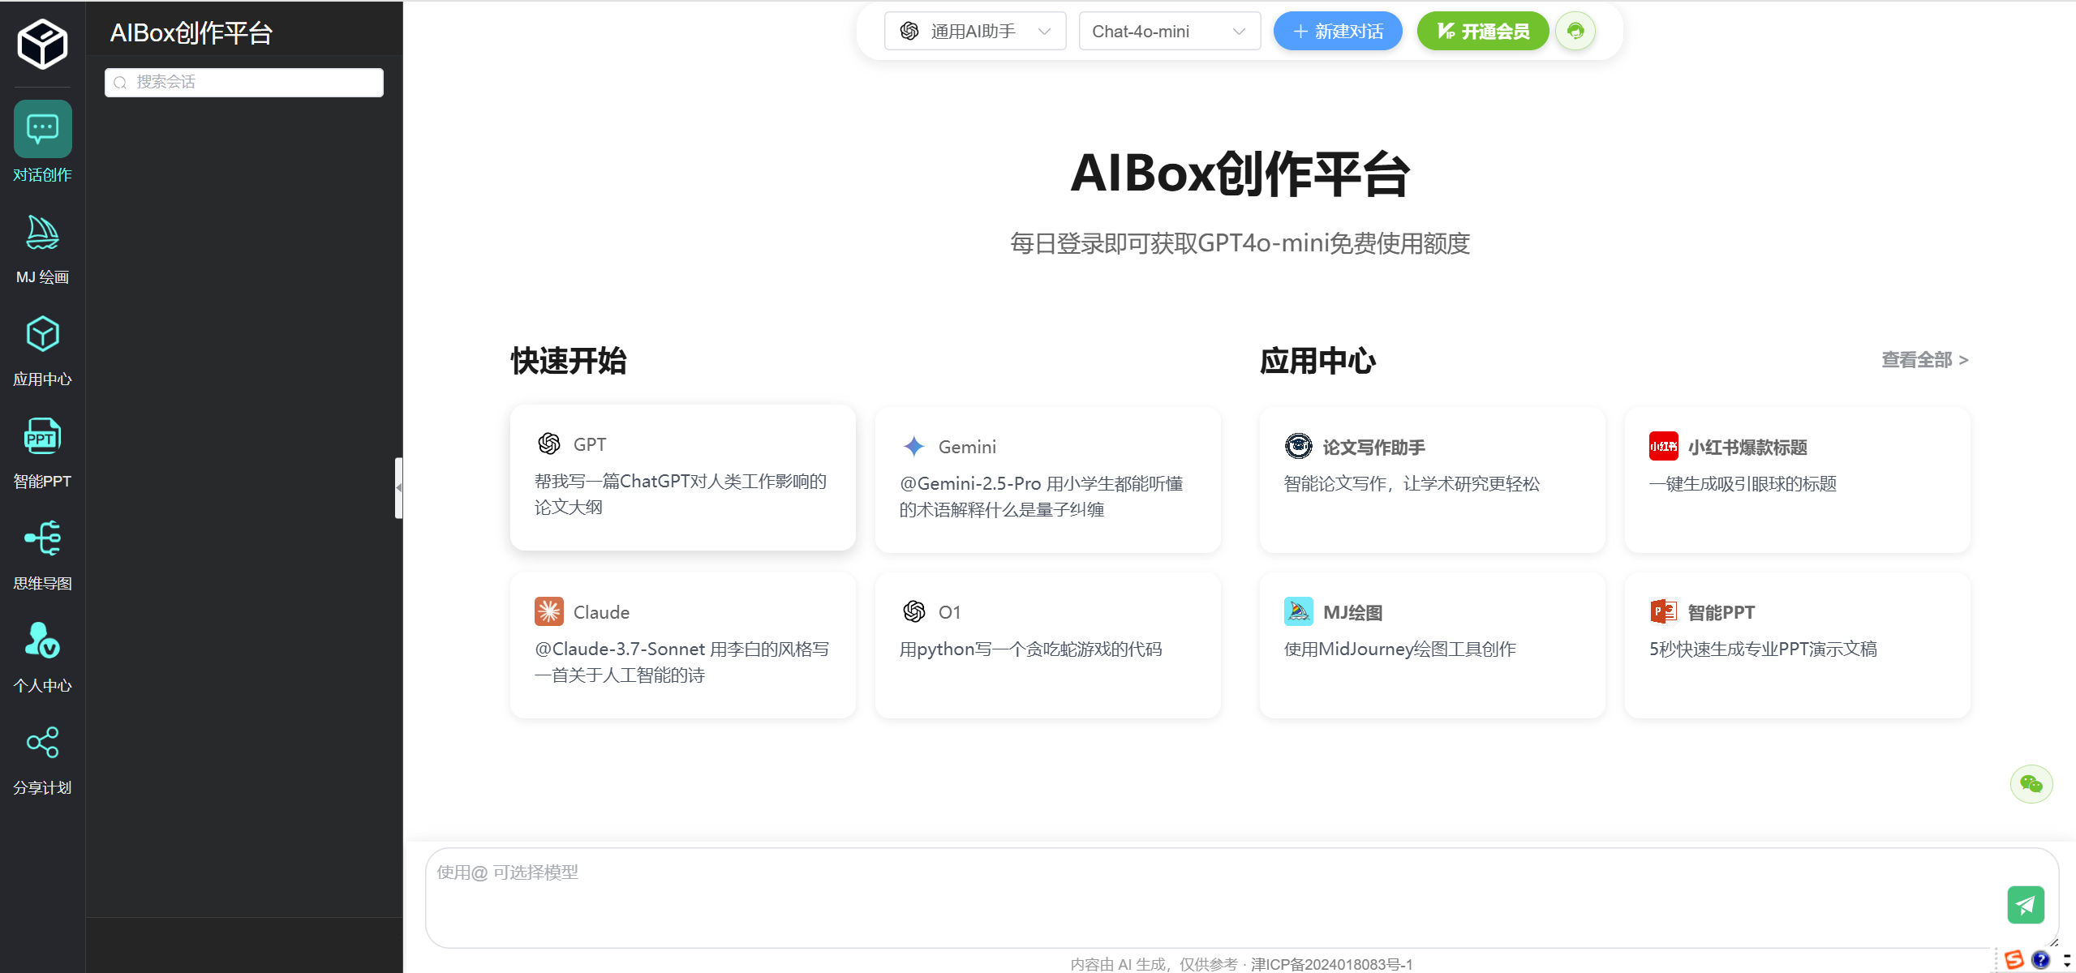Viewport: 2076px width, 973px height.
Task: Click the 智能PPT PowerPoint icon
Action: (1664, 611)
